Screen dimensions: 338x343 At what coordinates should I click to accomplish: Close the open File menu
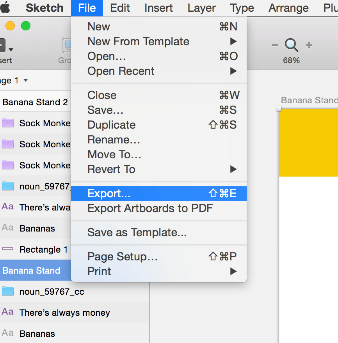coord(87,8)
